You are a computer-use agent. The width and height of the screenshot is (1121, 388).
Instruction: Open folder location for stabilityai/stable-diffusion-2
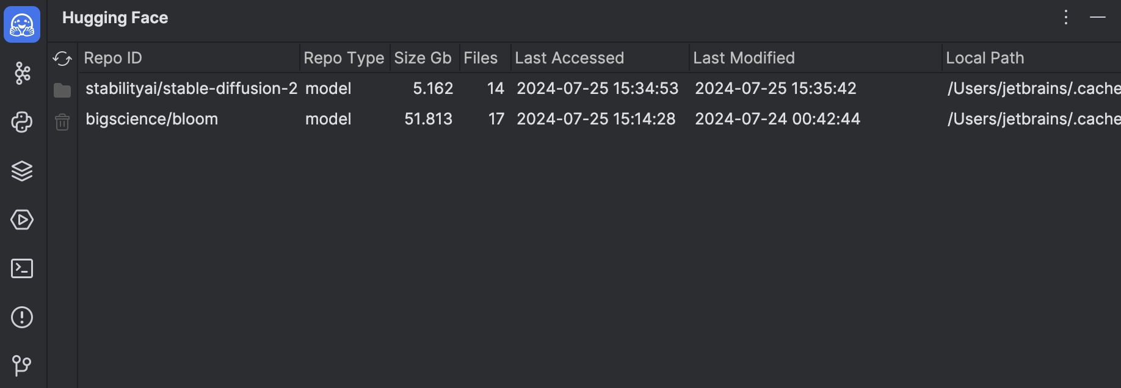[x=62, y=89]
